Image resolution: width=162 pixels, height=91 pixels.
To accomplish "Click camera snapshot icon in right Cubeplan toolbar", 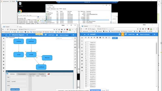I will click(x=100, y=38).
